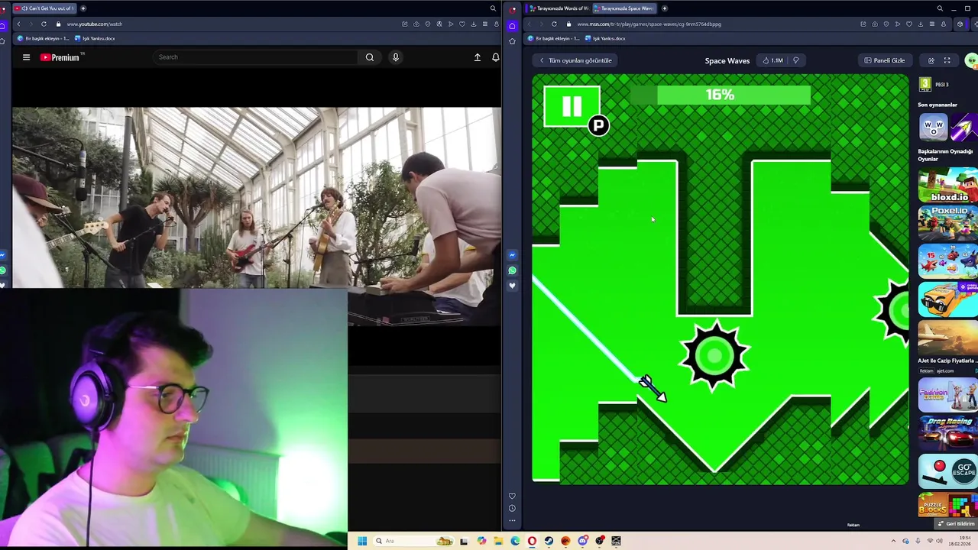Open Opera browser from taskbar
The height and width of the screenshot is (550, 978).
532,541
